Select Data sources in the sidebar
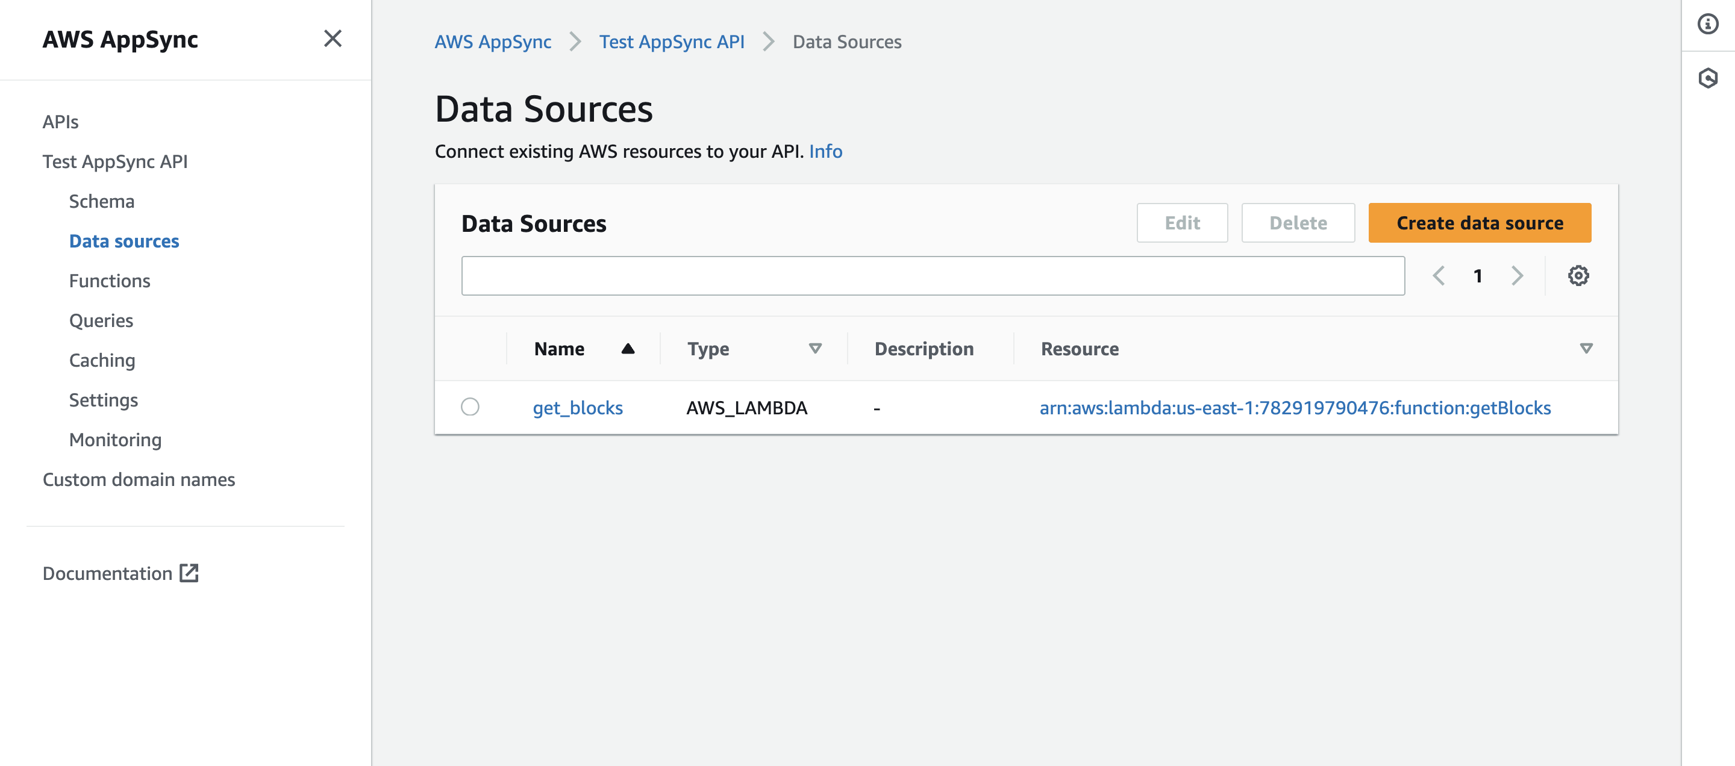 (124, 241)
